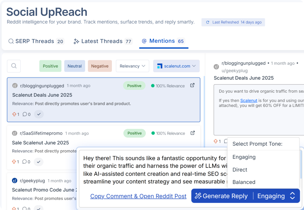The image size is (304, 210).
Task: Click the tone menu scrollbar
Action: coord(301,164)
